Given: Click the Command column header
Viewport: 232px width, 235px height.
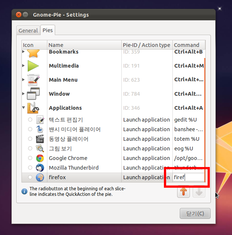Looking at the screenshot, I should tap(189, 45).
